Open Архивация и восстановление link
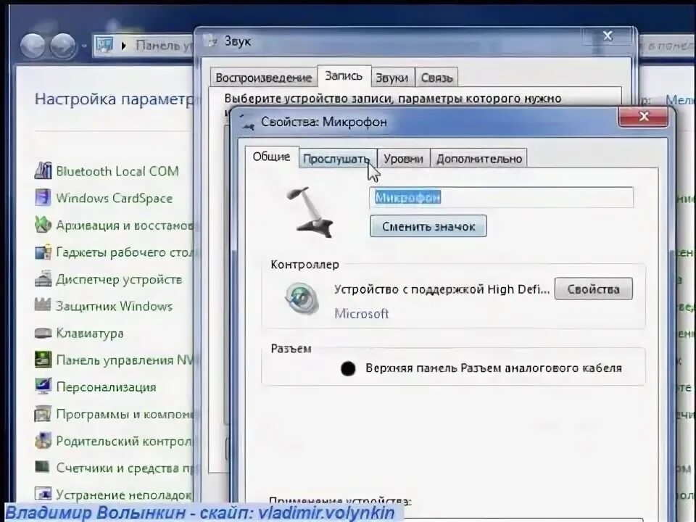Screen dimensions: 696x522 (125, 225)
